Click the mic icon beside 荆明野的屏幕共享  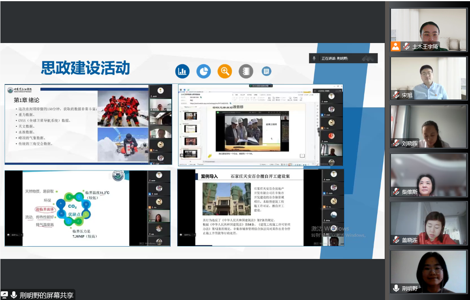(14, 295)
